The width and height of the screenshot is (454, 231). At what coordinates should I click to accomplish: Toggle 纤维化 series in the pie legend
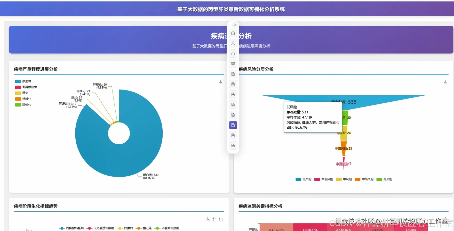(23, 99)
